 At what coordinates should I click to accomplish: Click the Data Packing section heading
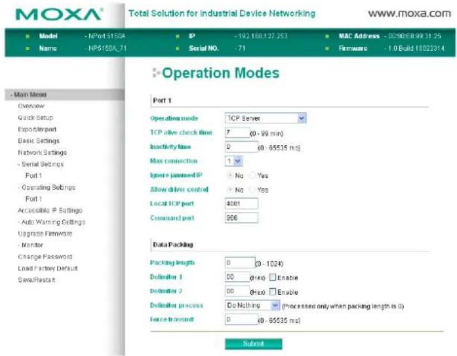click(x=173, y=245)
